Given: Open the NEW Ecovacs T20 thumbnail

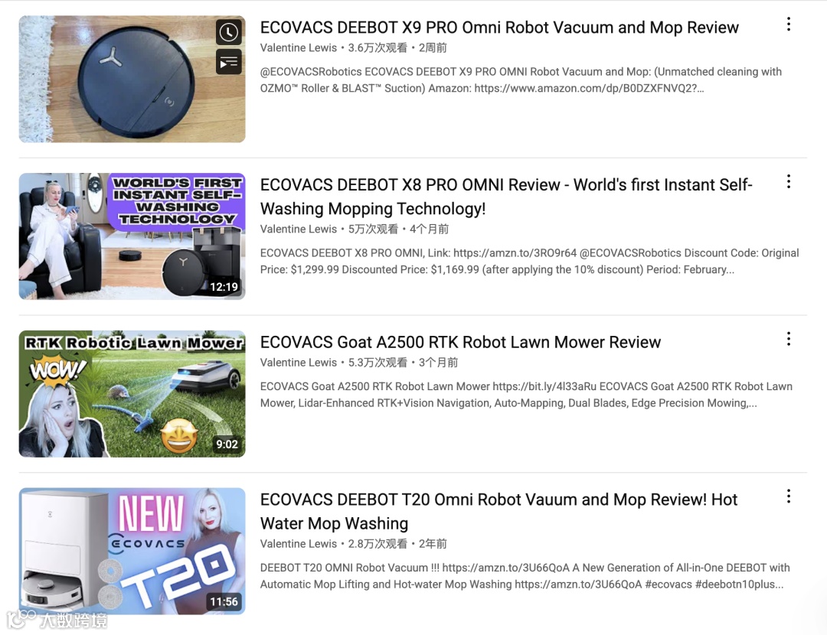Looking at the screenshot, I should pos(132,551).
